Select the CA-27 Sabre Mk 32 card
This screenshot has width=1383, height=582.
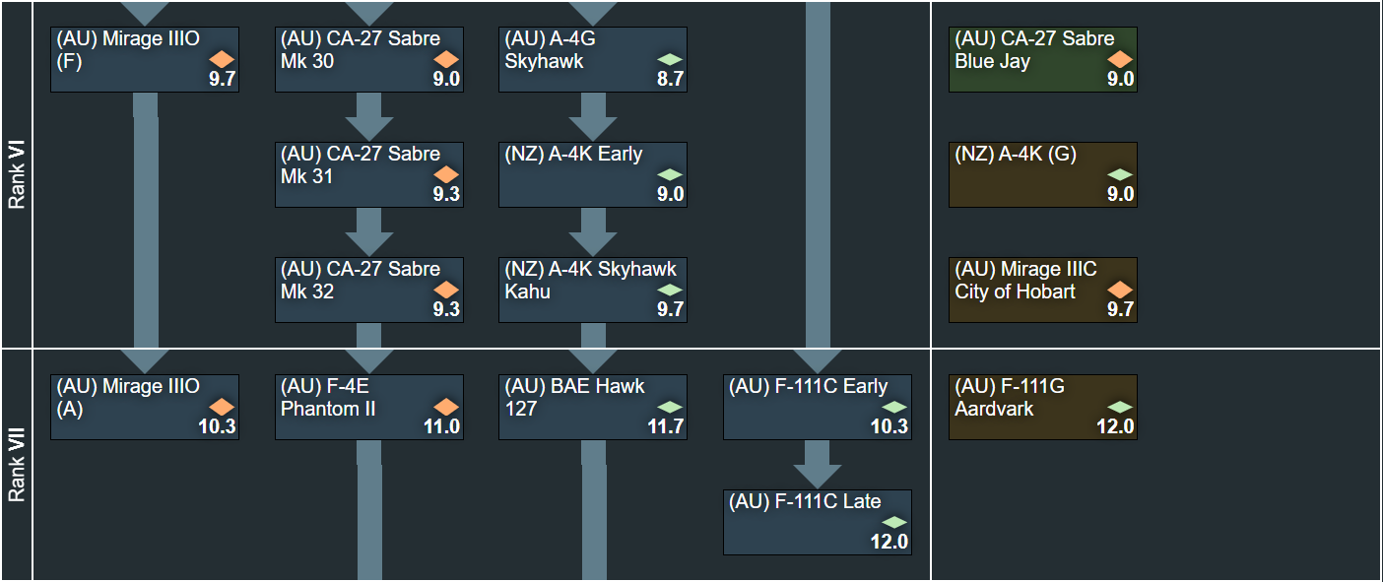[369, 290]
